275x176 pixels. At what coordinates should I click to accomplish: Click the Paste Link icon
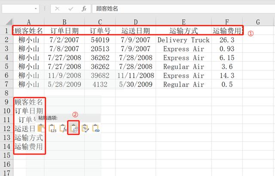click(x=96, y=128)
